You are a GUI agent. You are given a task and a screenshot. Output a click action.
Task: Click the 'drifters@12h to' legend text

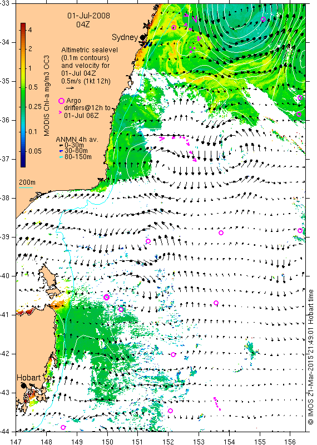point(87,108)
